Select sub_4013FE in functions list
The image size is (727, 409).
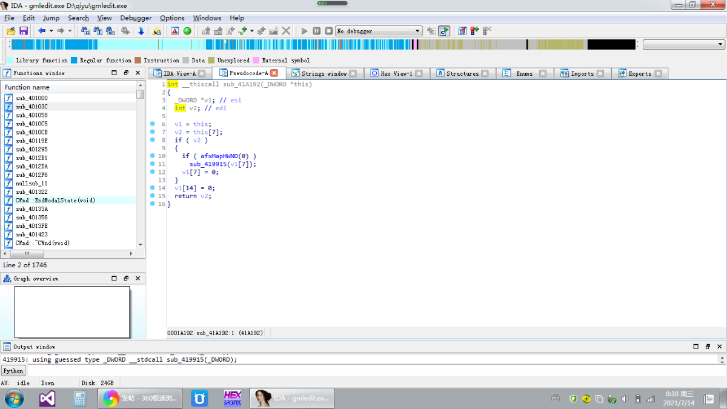click(32, 226)
